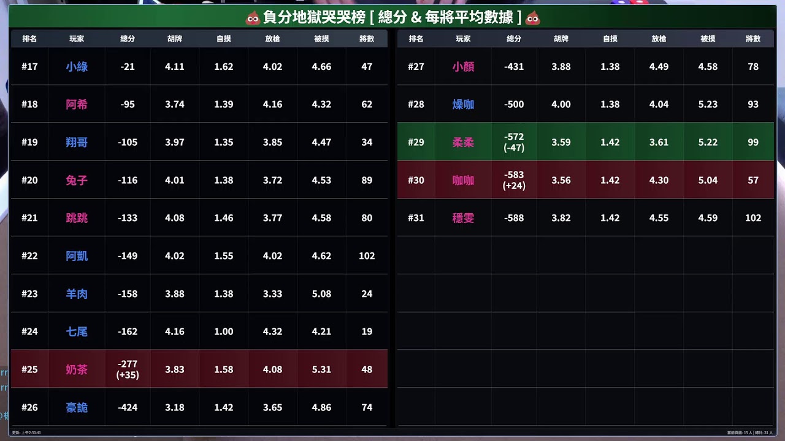Click total score -158 for 羊肉
The image size is (785, 441).
(x=128, y=294)
